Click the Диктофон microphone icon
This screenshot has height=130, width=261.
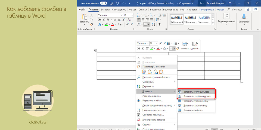244,17
